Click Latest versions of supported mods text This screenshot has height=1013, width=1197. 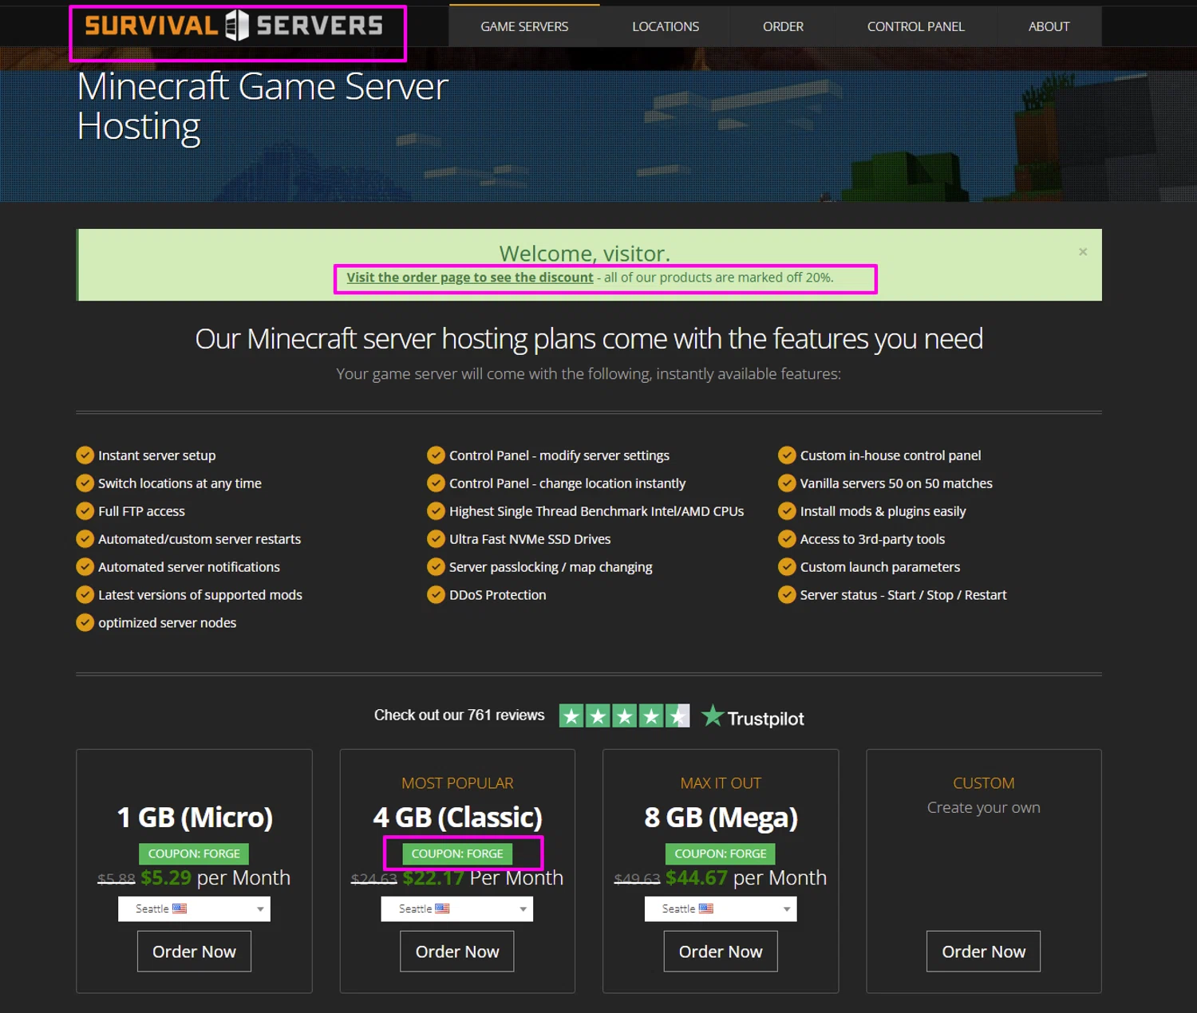coord(200,595)
